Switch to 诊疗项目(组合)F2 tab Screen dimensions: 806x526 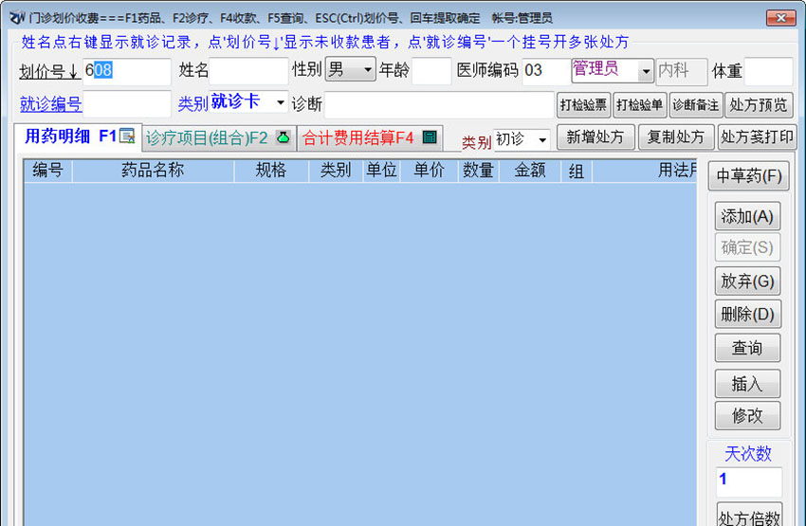pos(219,137)
